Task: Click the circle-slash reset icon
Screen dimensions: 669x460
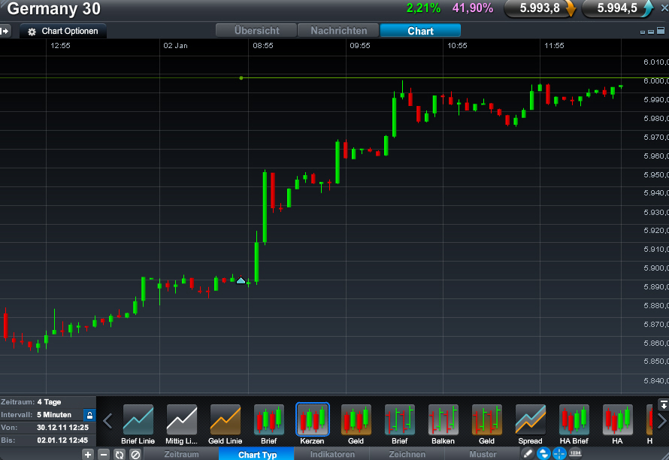Action: 135,455
